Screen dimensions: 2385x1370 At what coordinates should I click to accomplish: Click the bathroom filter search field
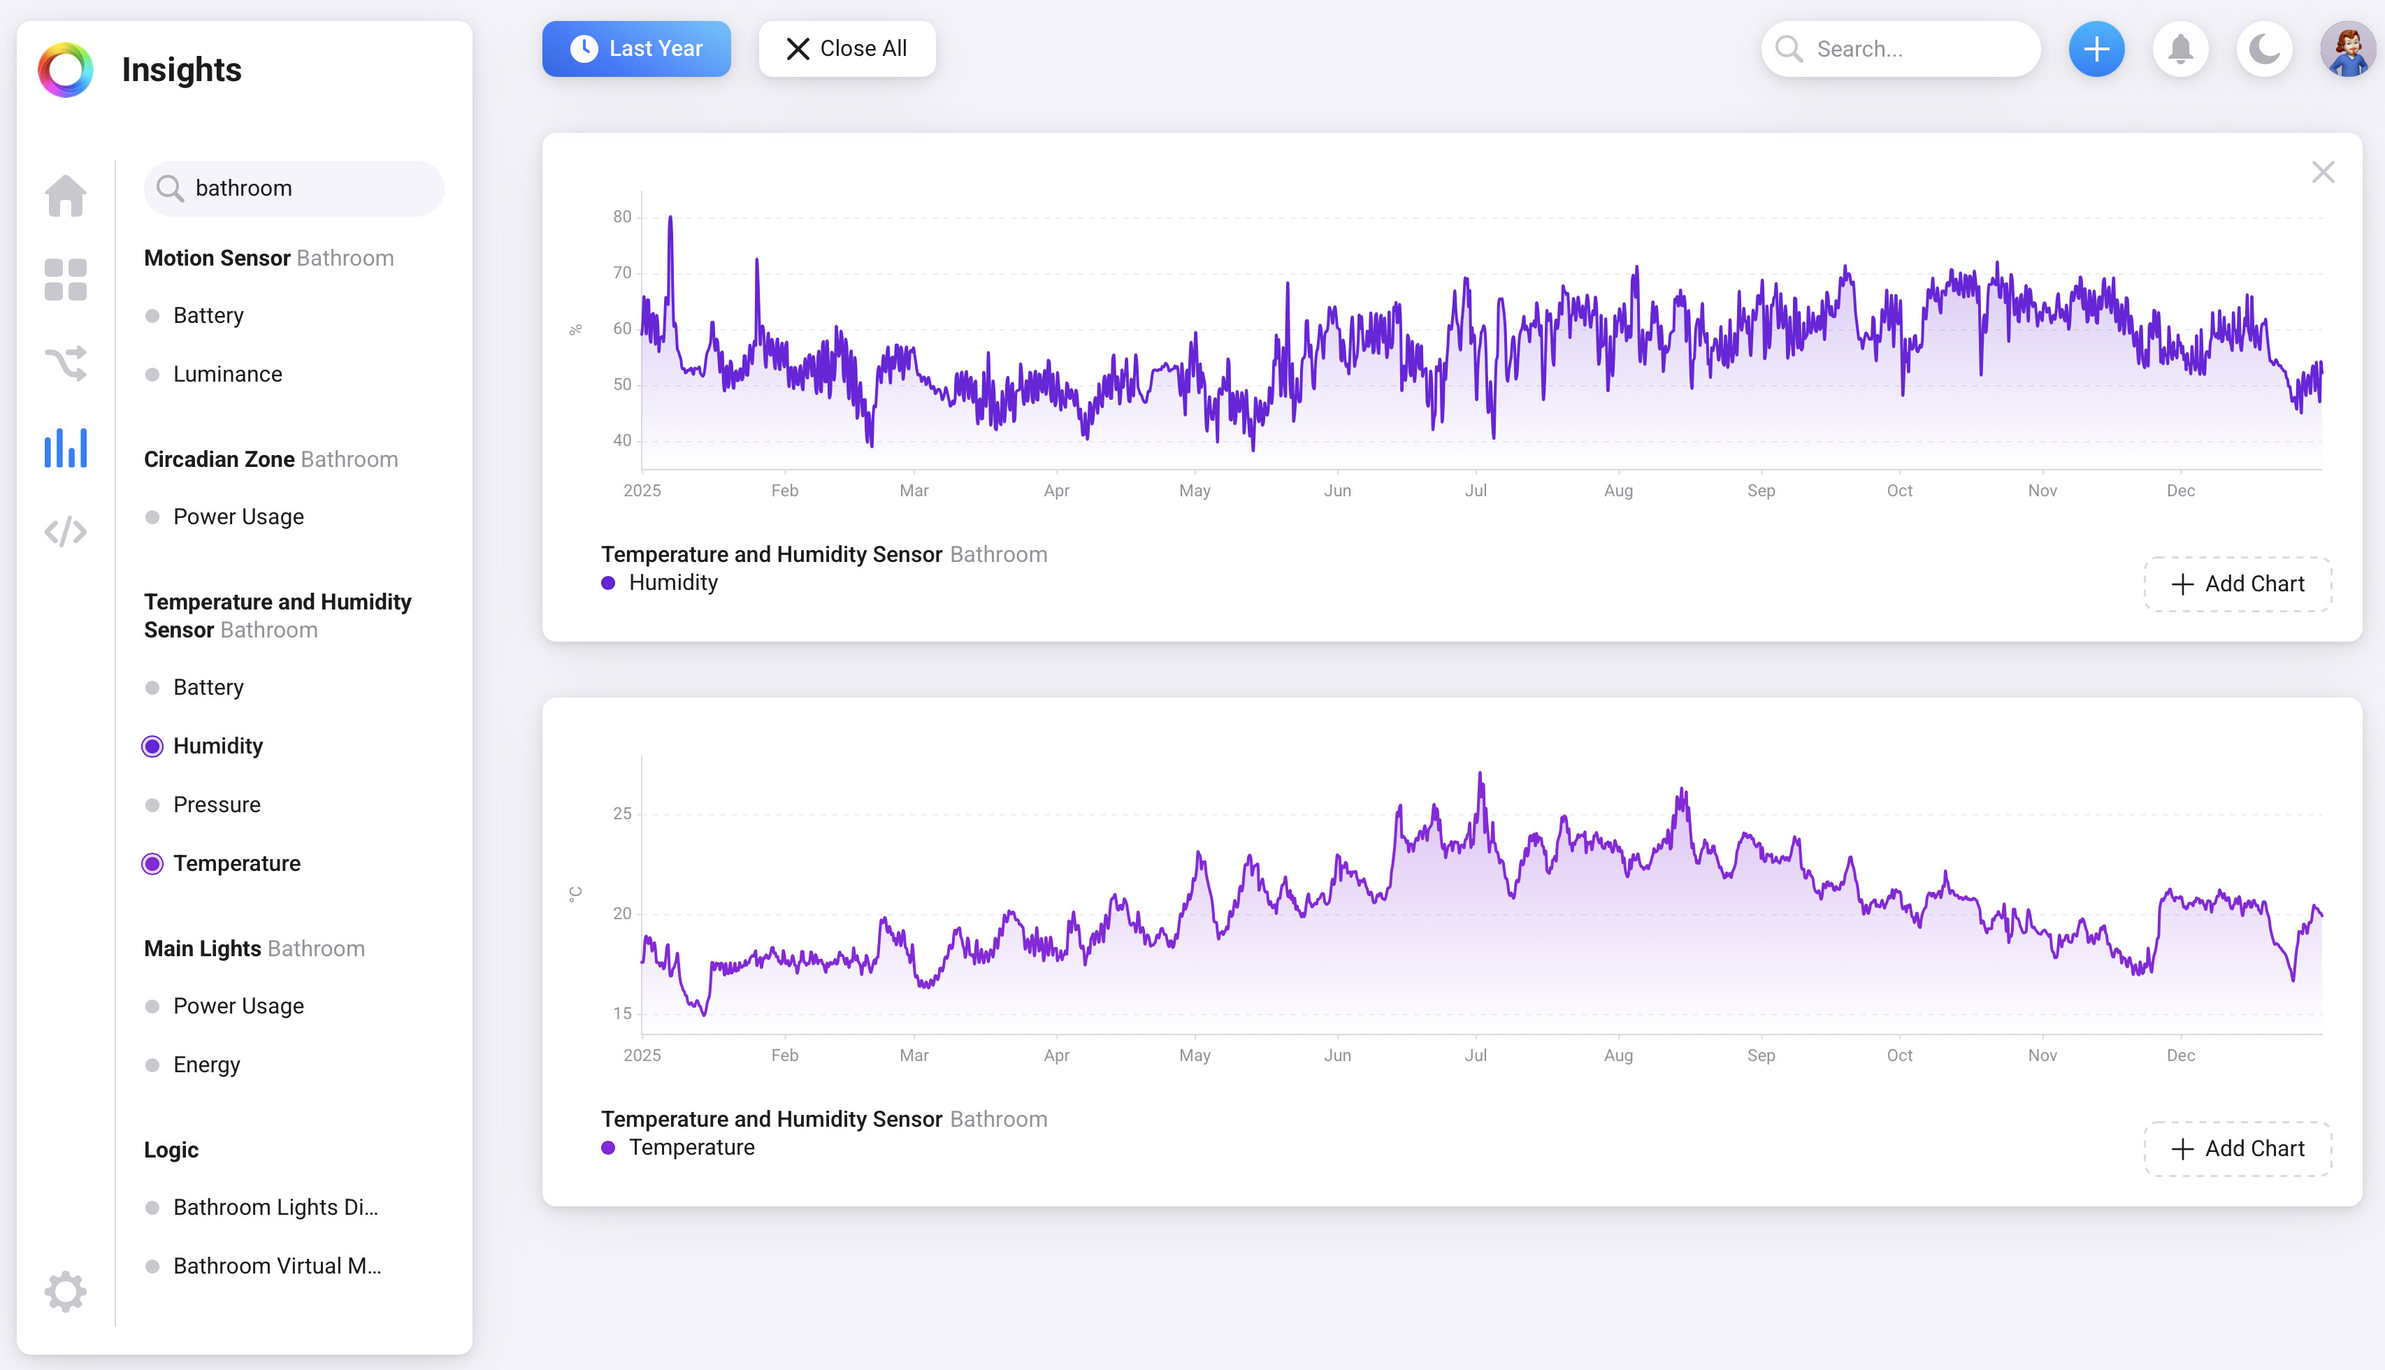pyautogui.click(x=294, y=188)
